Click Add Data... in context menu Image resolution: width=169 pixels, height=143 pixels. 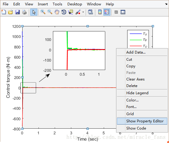coord(142,52)
